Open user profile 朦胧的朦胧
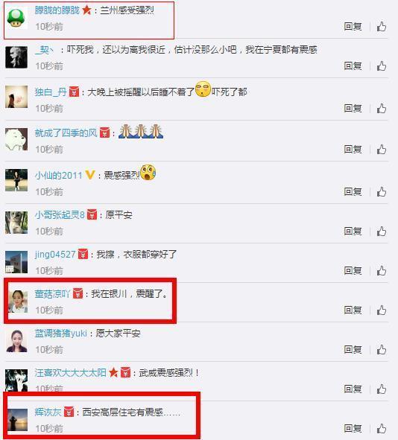 (57, 10)
